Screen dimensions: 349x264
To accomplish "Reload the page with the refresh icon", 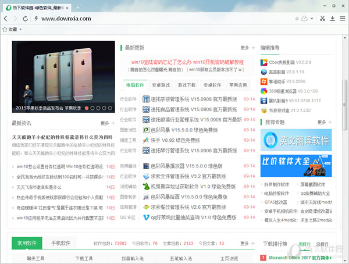I will tap(26, 19).
